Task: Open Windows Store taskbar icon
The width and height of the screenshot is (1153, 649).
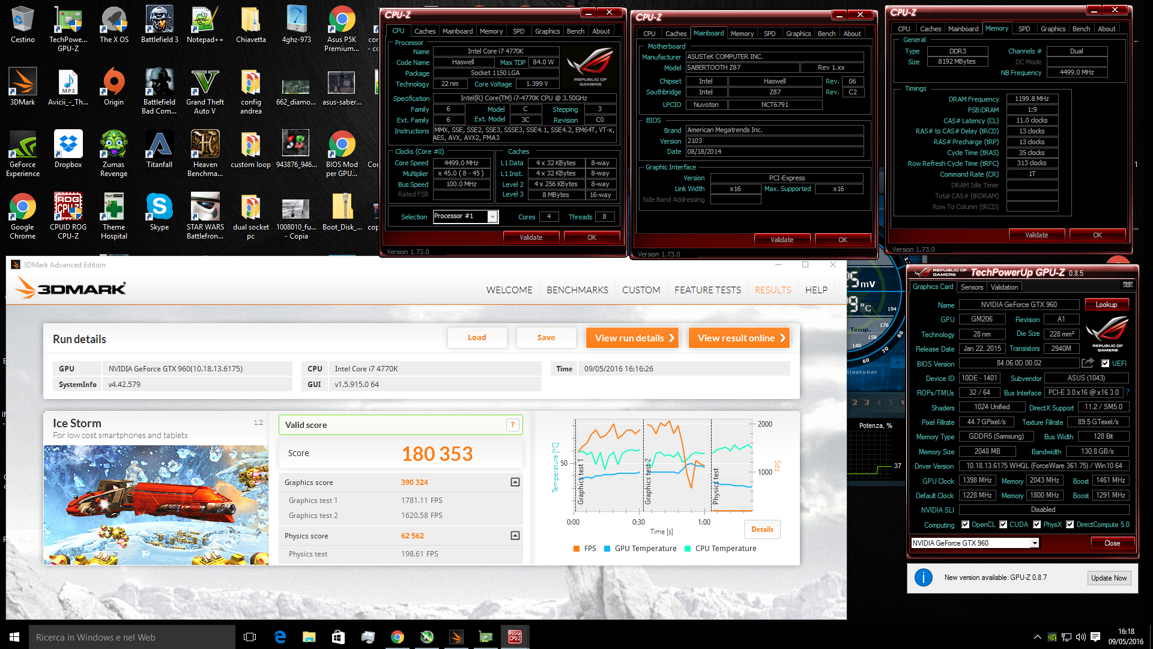Action: click(x=338, y=637)
